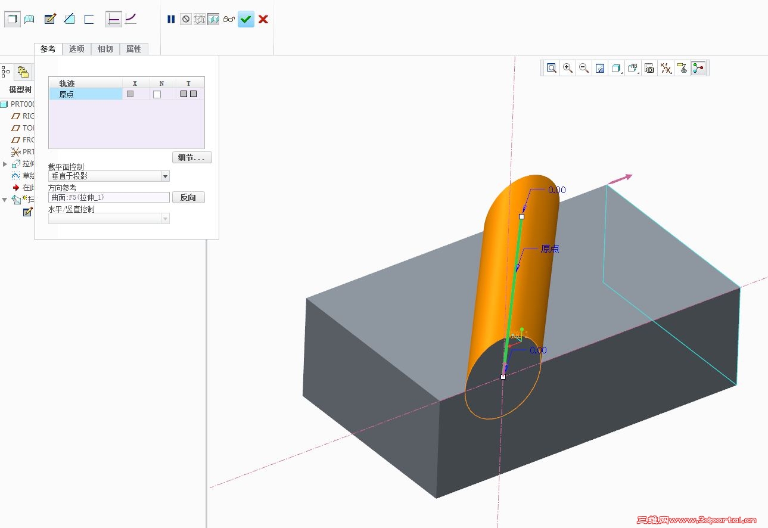Switch to the folder browser navigator tab
Viewport: 768px width, 528px height.
(23, 72)
